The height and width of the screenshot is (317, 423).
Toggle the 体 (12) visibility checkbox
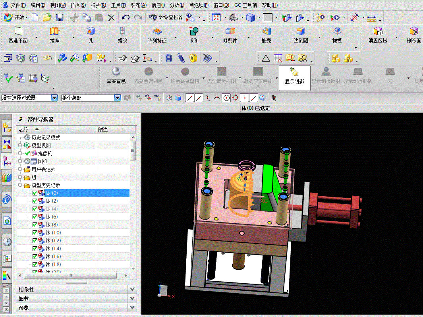tap(35, 241)
